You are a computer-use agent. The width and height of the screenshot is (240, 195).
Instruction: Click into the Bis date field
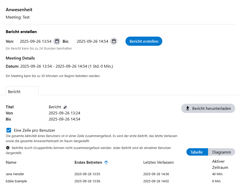tap(92, 41)
